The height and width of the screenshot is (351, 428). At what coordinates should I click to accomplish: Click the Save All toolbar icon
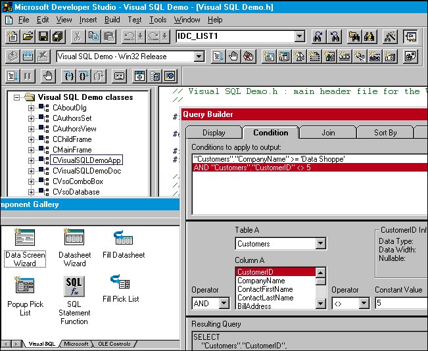pyautogui.click(x=58, y=36)
